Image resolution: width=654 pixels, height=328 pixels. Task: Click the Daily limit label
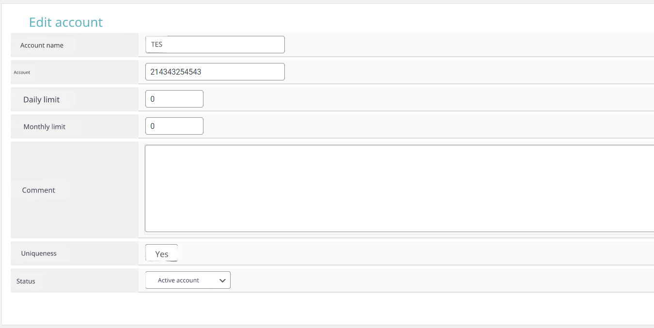coord(42,100)
